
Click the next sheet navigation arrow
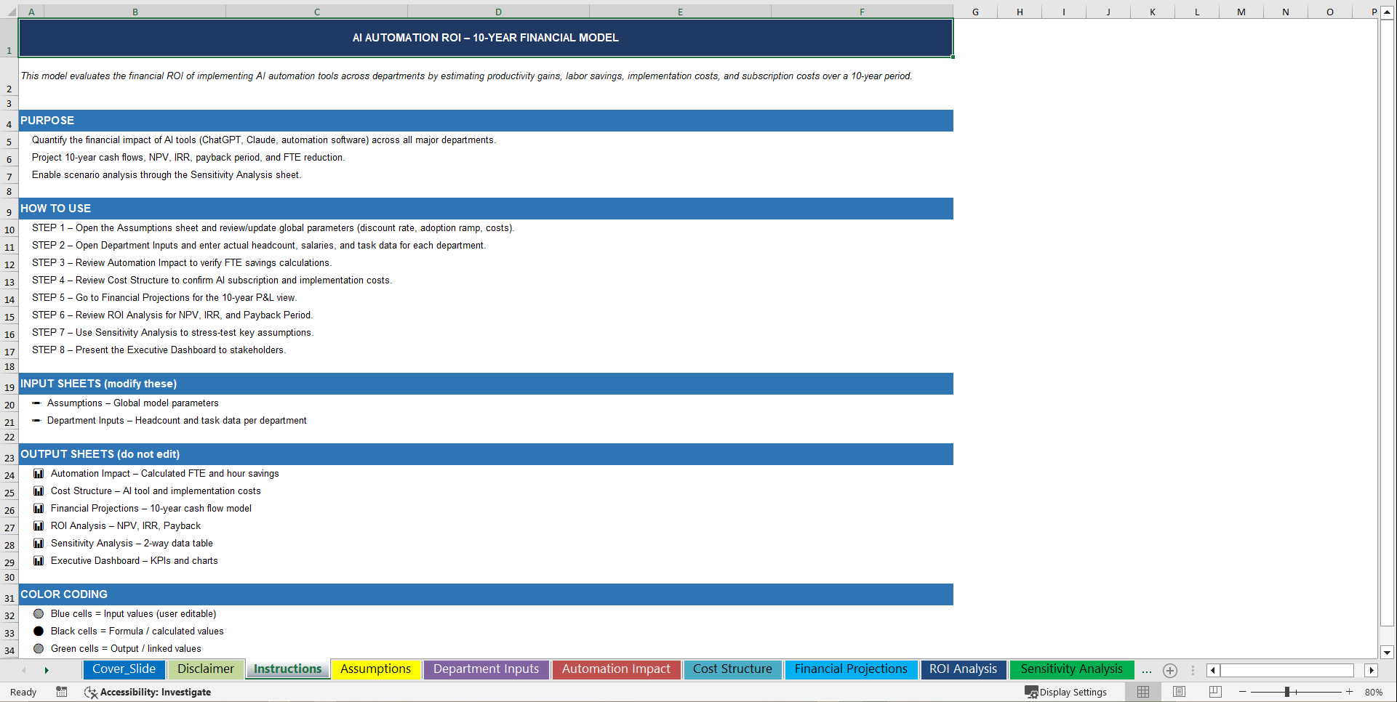coord(46,670)
